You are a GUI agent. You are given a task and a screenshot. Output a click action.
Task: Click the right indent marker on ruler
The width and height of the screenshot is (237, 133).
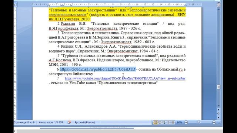point(186,5)
